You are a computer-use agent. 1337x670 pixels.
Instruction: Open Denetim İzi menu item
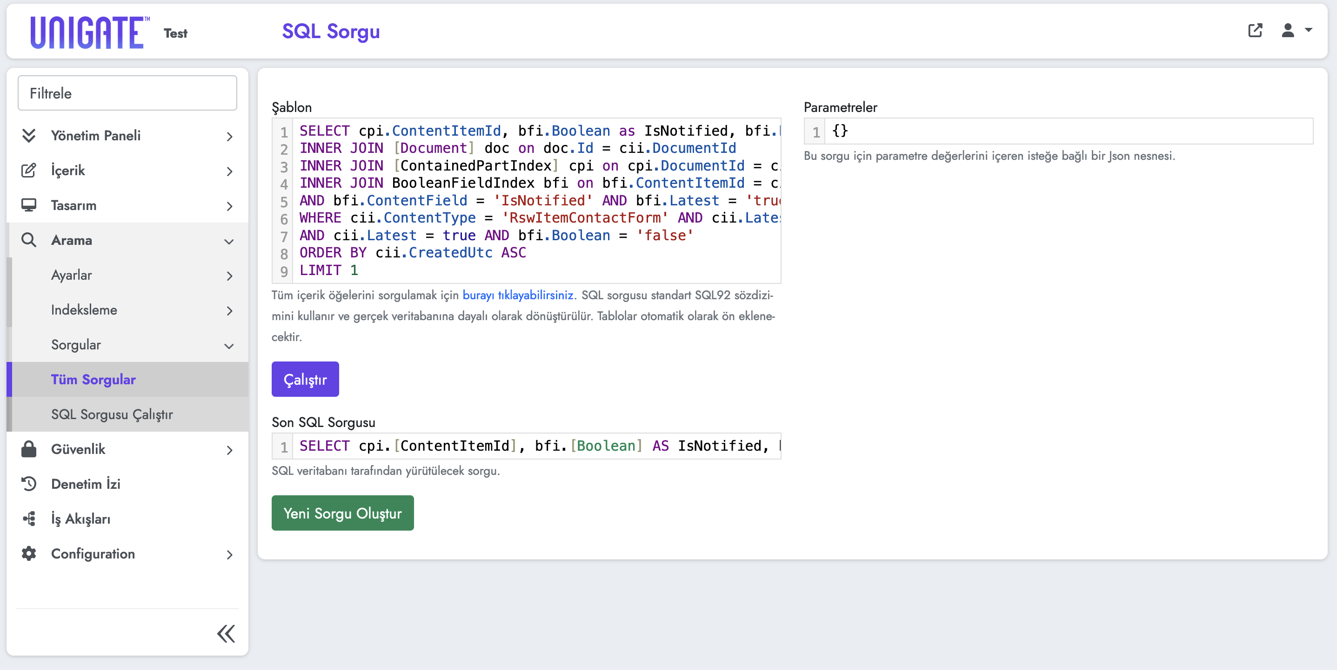point(127,483)
